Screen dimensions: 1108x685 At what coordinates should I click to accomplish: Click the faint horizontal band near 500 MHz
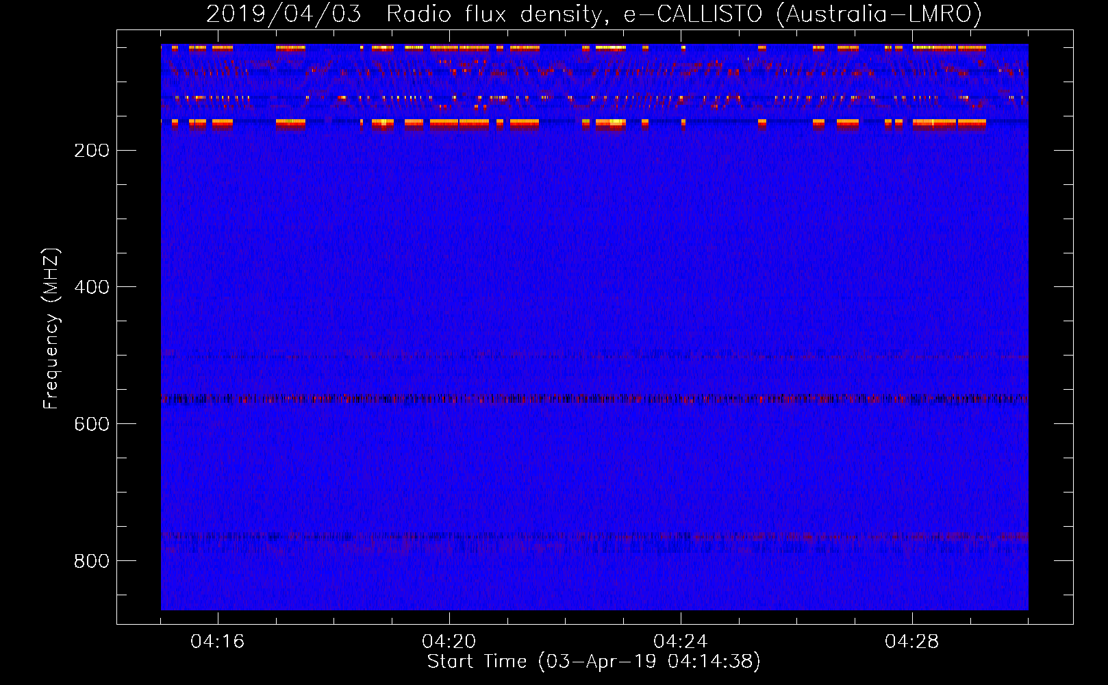click(594, 355)
